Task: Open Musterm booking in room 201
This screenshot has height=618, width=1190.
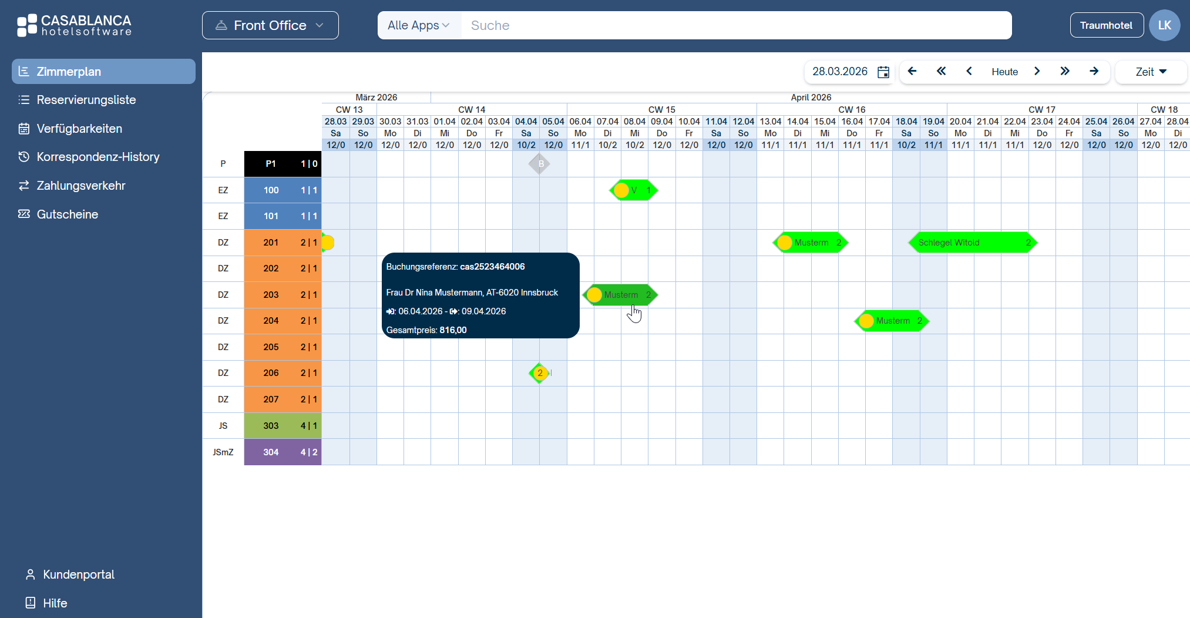Action: point(811,243)
